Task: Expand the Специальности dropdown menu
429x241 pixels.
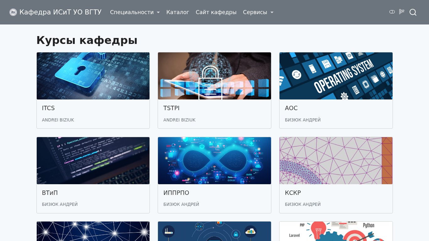Action: 135,12
